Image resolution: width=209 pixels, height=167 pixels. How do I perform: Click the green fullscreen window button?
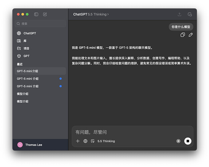pyautogui.click(x=27, y=14)
